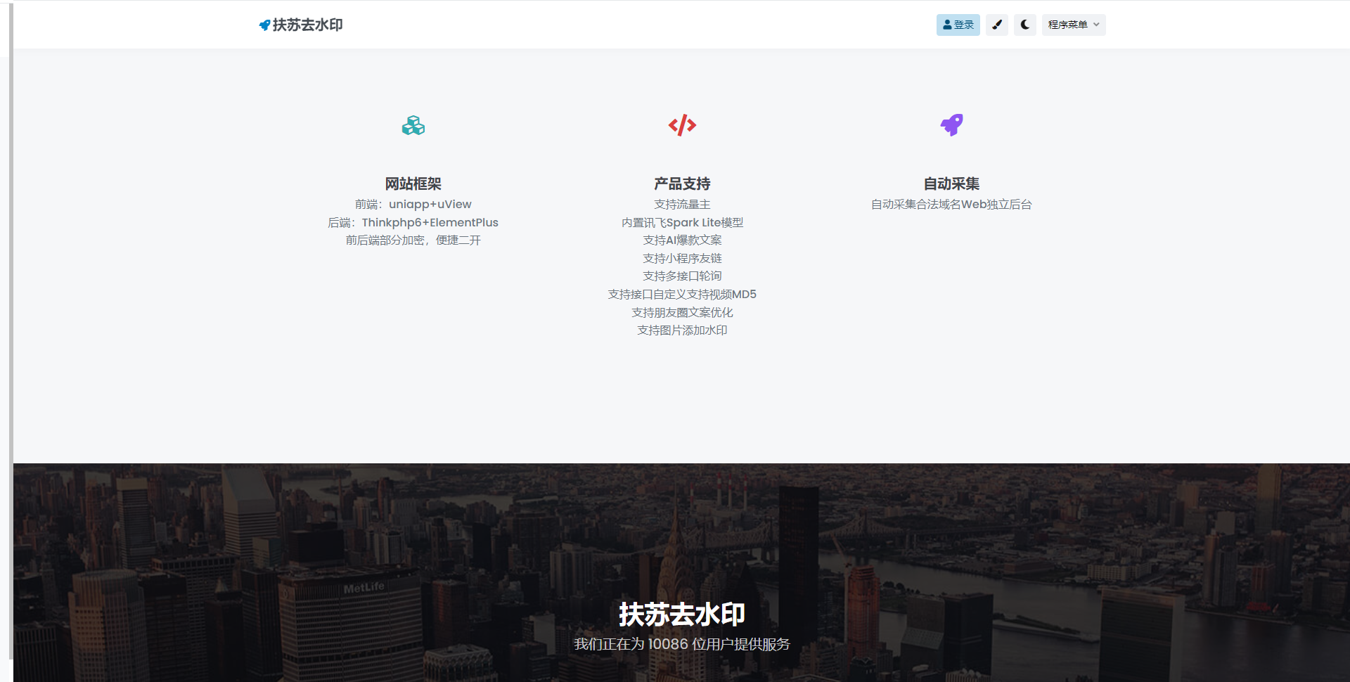
Task: Click the text 支持流量主
Action: [x=682, y=204]
